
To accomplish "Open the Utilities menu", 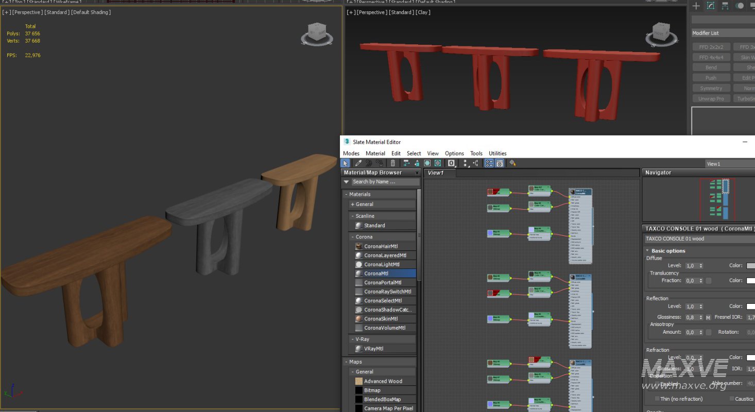I will point(497,153).
